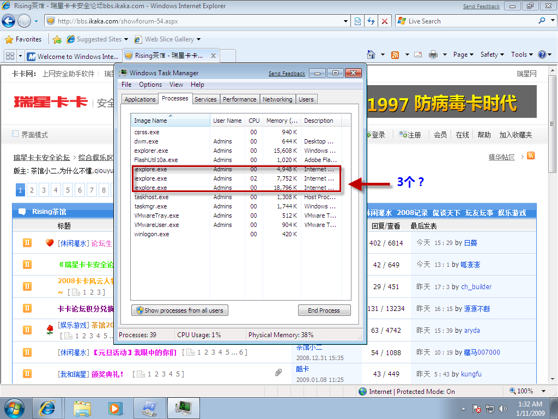Click the End Process button
This screenshot has width=558, height=419.
324,310
